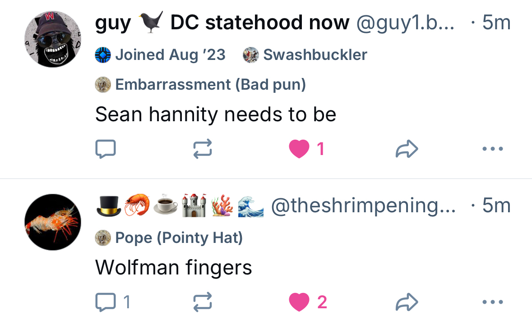Open the Sean hannity post timestamp
The image size is (532, 329).
click(496, 23)
